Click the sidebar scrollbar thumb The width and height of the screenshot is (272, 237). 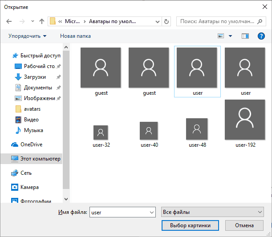(x=66, y=120)
